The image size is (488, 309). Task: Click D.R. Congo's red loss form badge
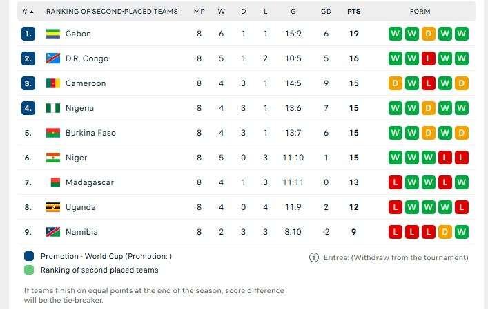(x=429, y=58)
